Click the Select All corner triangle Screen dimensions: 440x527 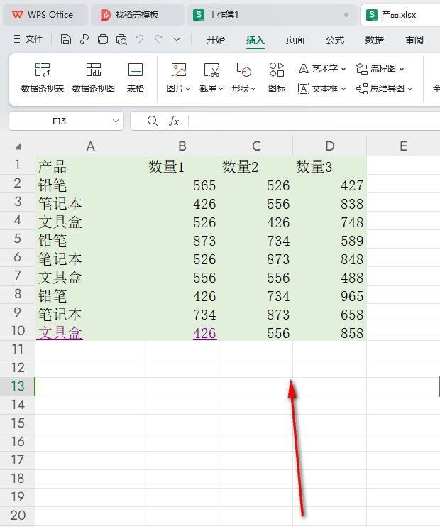pos(18,146)
